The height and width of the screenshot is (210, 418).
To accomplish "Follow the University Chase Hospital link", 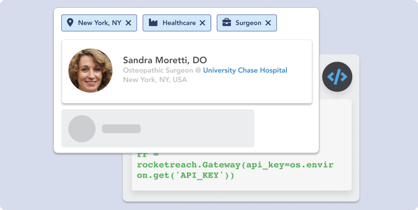I will (245, 71).
